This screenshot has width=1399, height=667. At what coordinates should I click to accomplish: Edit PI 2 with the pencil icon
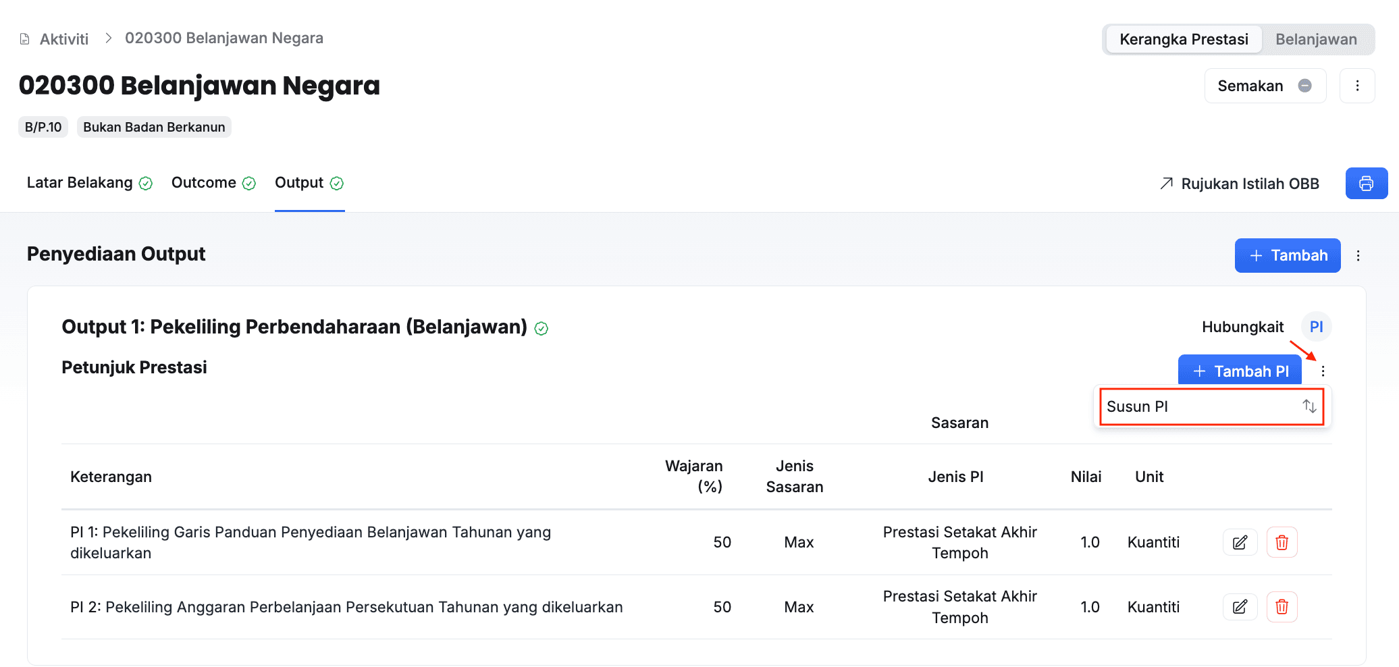point(1240,607)
